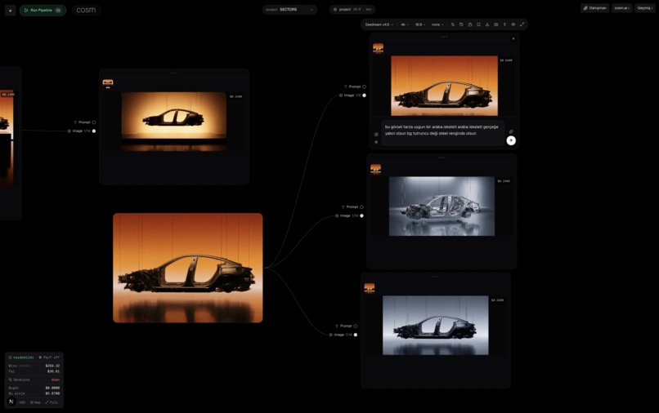Viewport: 659px width, 413px height.
Task: Start the pipeline with Run Pipeline
Action: click(x=43, y=10)
